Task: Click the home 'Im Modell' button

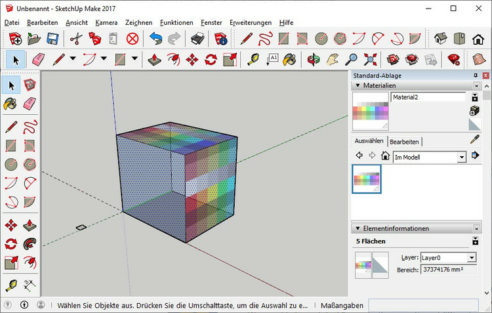Action: [x=385, y=156]
